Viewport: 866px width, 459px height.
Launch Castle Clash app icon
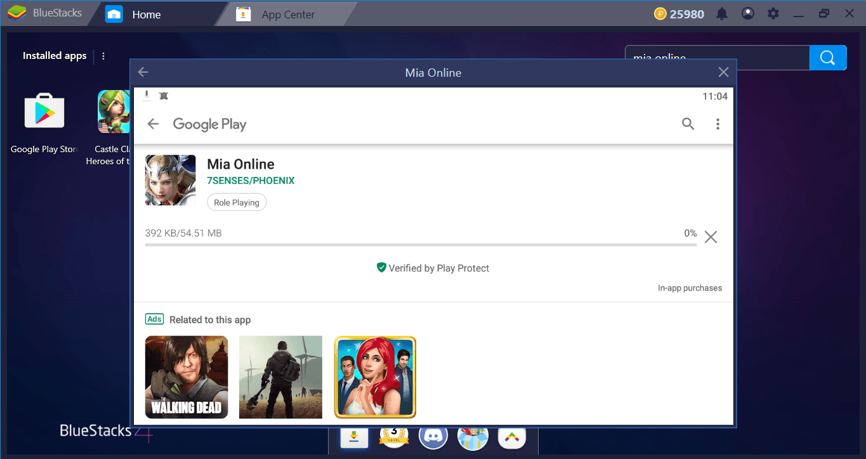(114, 112)
